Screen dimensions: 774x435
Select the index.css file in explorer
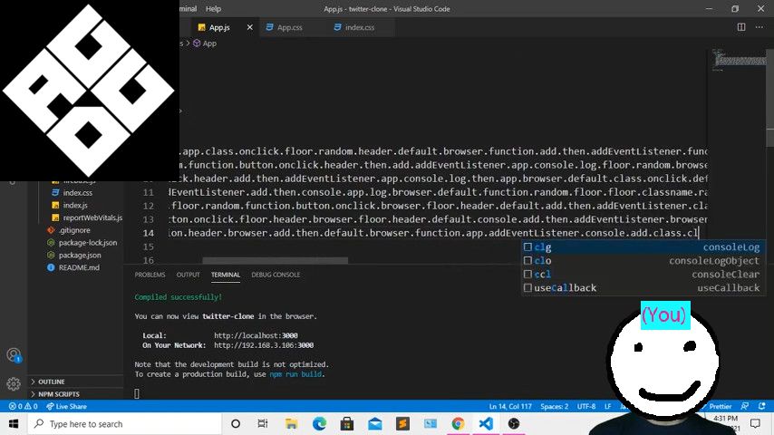78,192
